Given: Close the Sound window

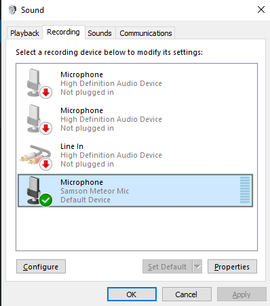Looking at the screenshot, I should (x=261, y=9).
